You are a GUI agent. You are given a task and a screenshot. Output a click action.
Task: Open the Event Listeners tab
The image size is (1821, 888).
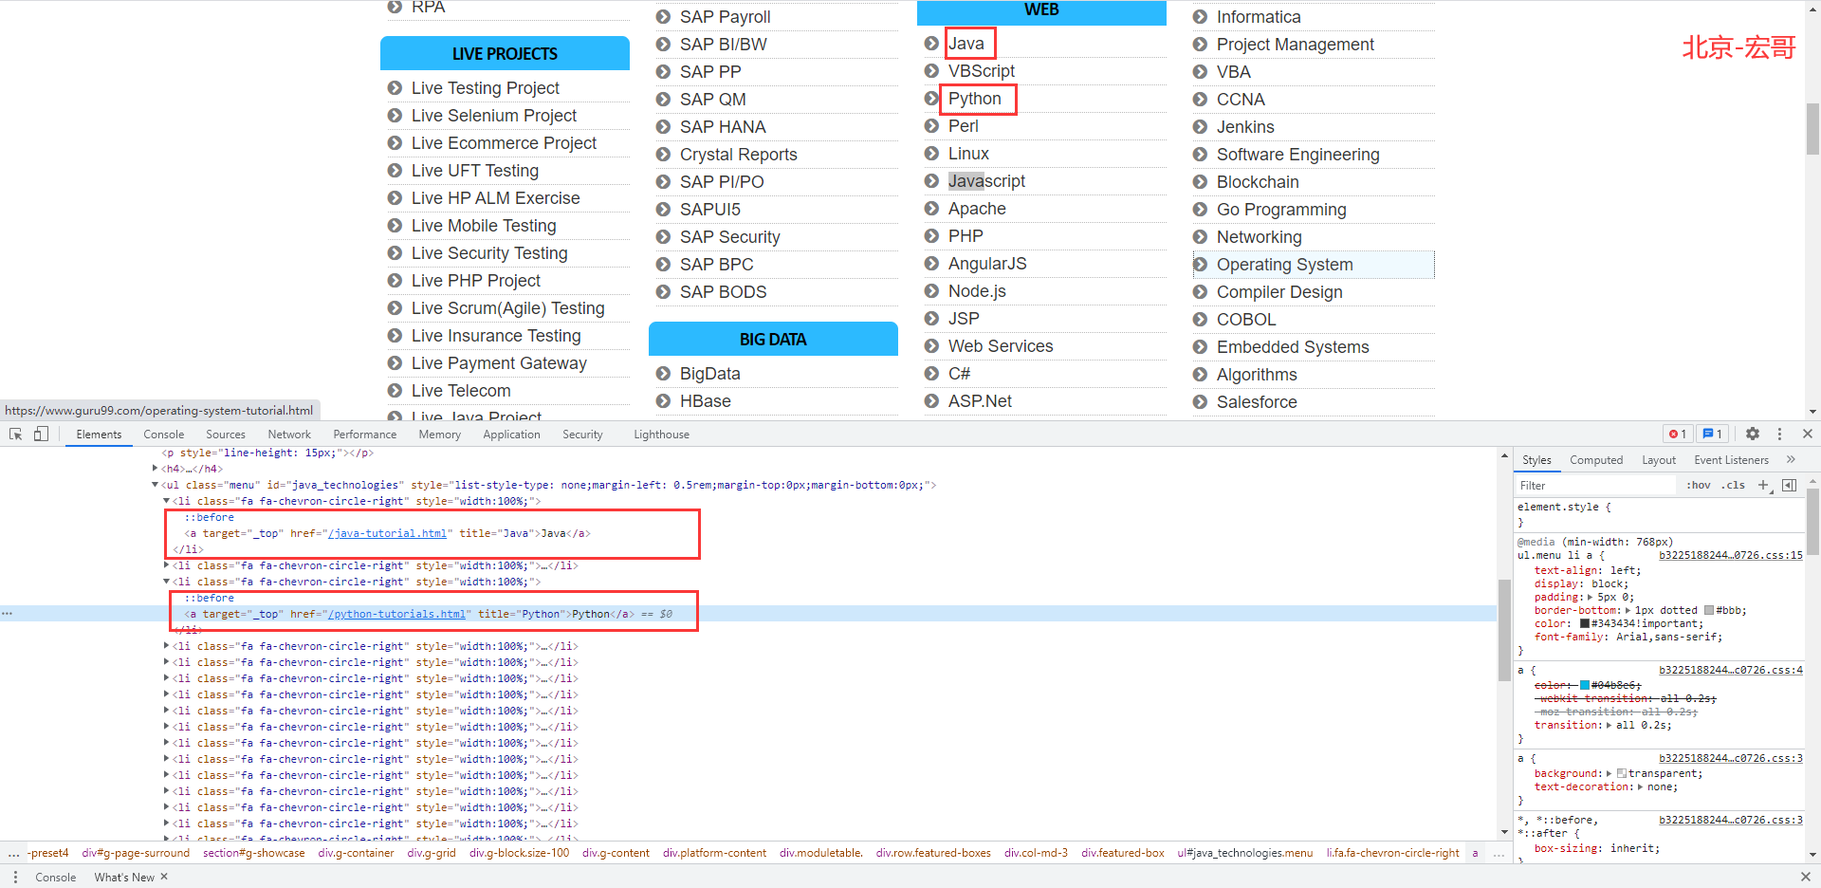[1732, 460]
